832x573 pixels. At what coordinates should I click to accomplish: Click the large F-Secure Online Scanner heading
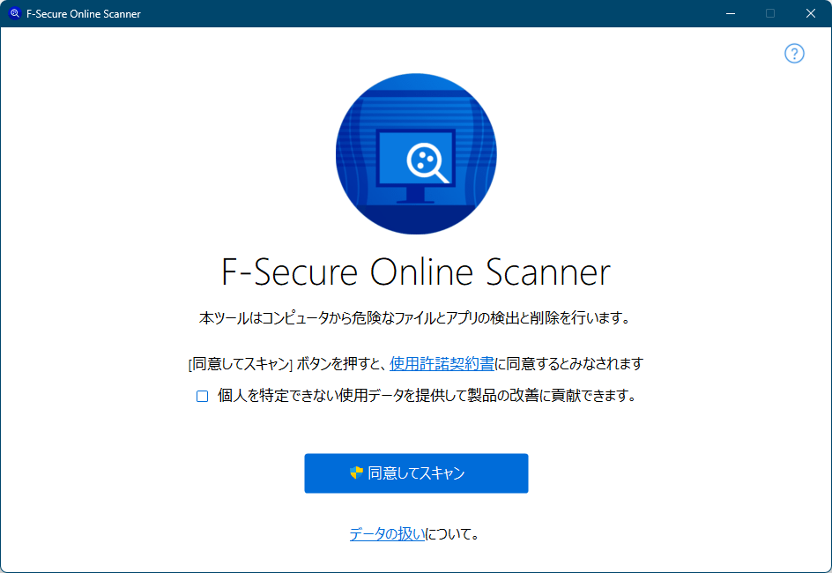pos(416,272)
